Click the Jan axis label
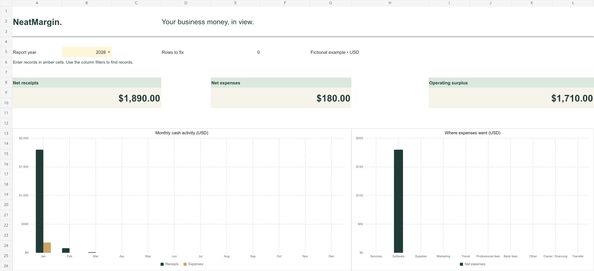Image resolution: width=594 pixels, height=271 pixels. [x=43, y=256]
